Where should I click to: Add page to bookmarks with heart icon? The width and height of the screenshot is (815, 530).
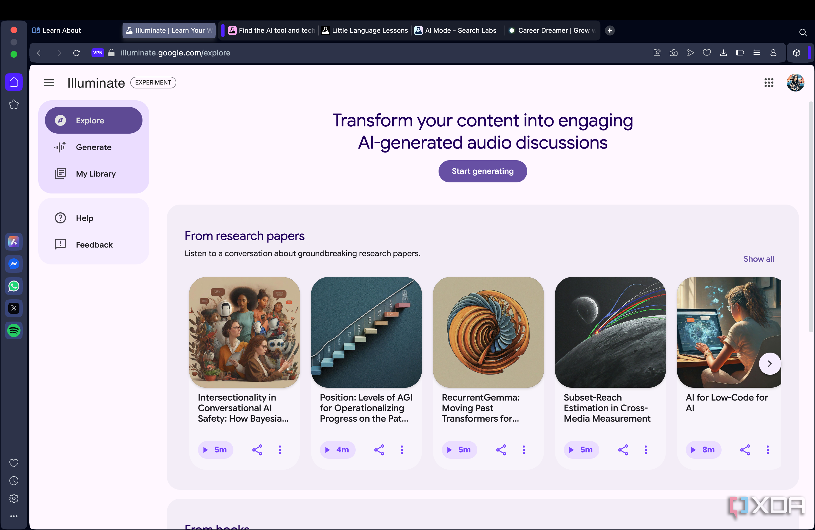pyautogui.click(x=706, y=53)
